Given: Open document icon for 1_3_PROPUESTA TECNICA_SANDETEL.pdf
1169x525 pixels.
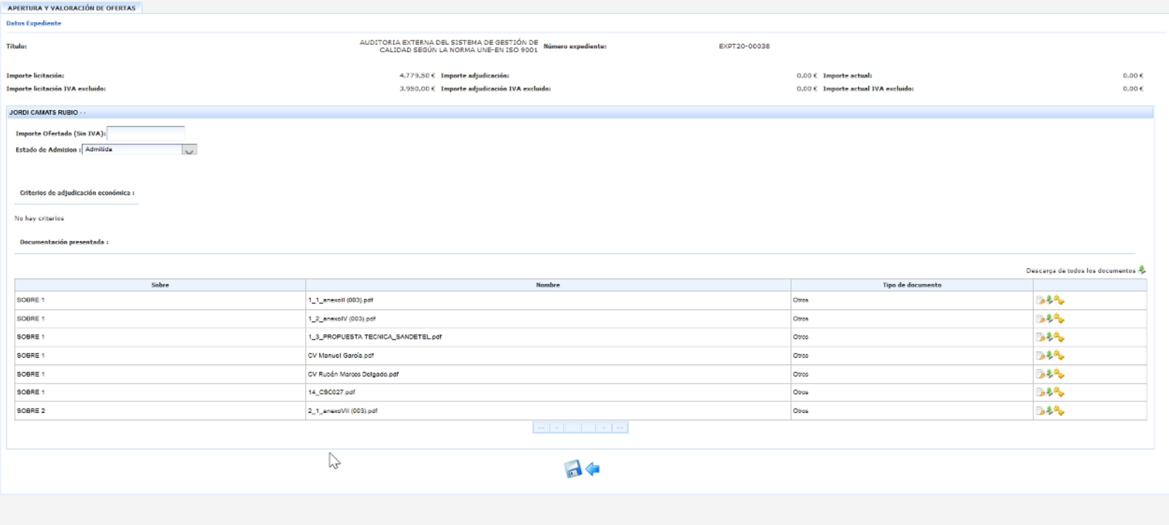Looking at the screenshot, I should [x=1040, y=337].
